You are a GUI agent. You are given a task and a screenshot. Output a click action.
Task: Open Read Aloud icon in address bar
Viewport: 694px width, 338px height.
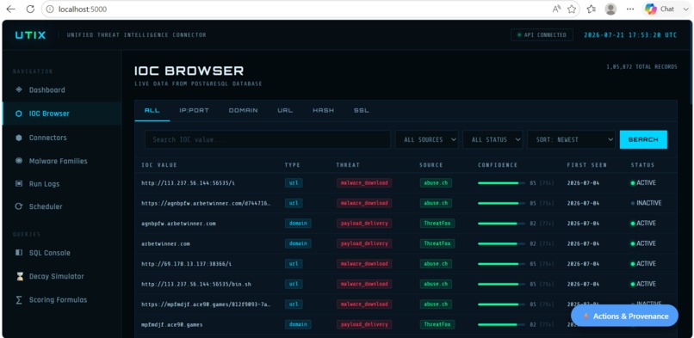click(557, 9)
